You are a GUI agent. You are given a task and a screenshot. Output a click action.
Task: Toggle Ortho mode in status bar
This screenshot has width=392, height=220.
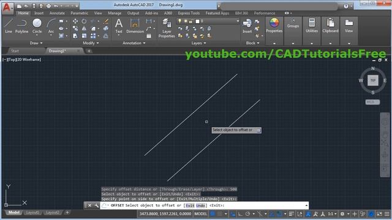pos(240,214)
